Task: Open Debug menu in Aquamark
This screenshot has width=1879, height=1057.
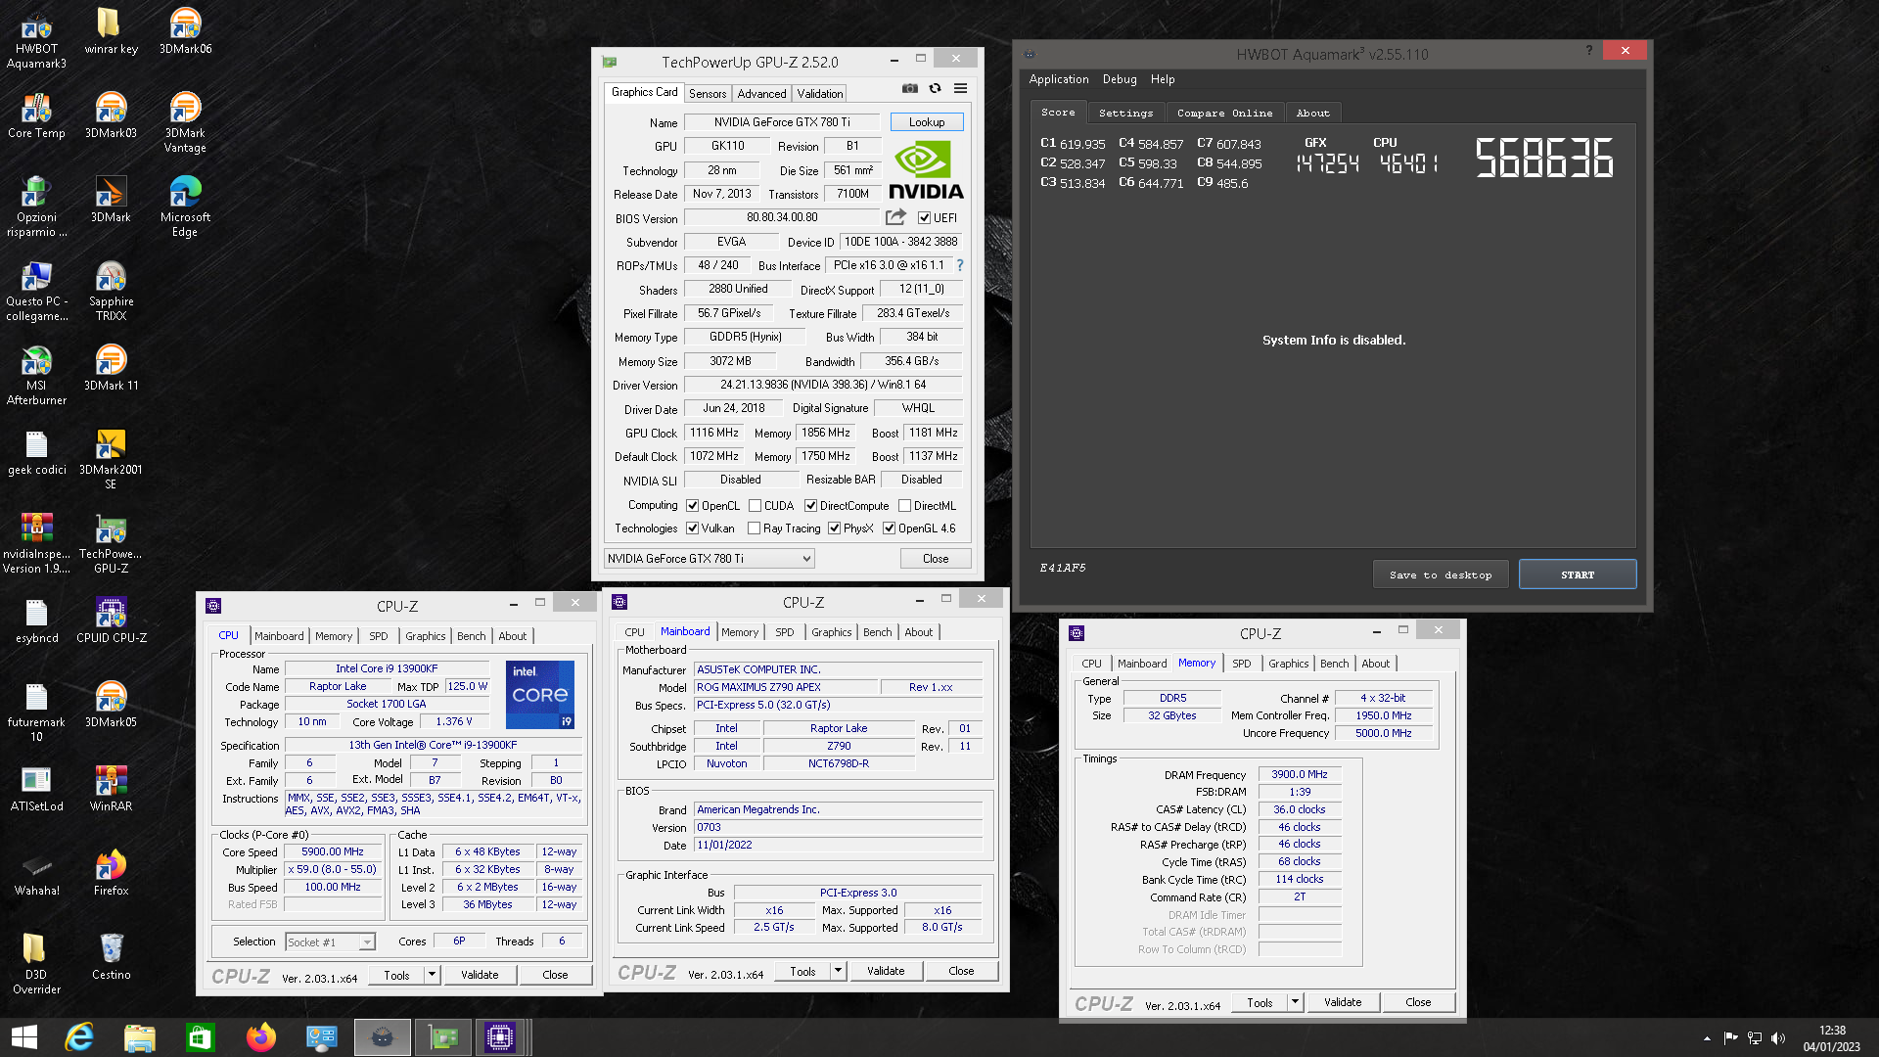Action: point(1120,79)
